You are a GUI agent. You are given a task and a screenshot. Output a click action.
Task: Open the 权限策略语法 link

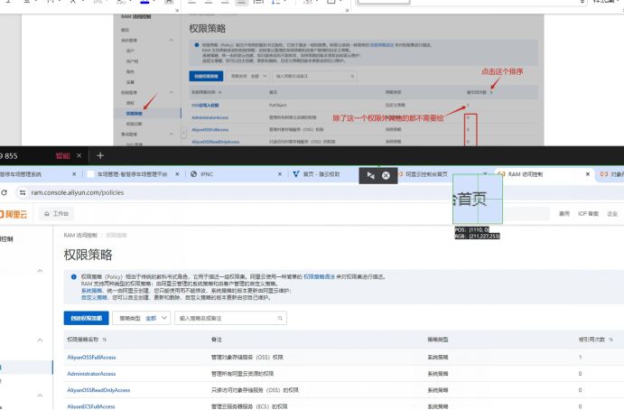click(x=319, y=276)
